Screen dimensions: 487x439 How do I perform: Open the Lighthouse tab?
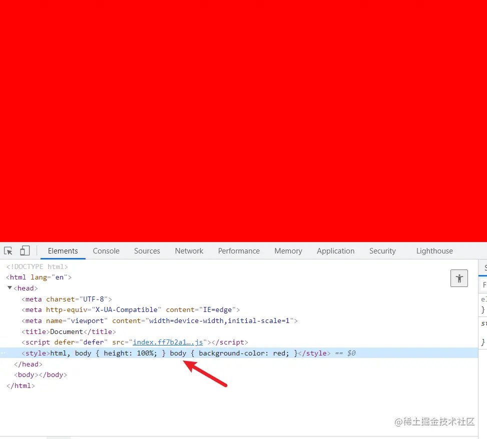tap(434, 250)
